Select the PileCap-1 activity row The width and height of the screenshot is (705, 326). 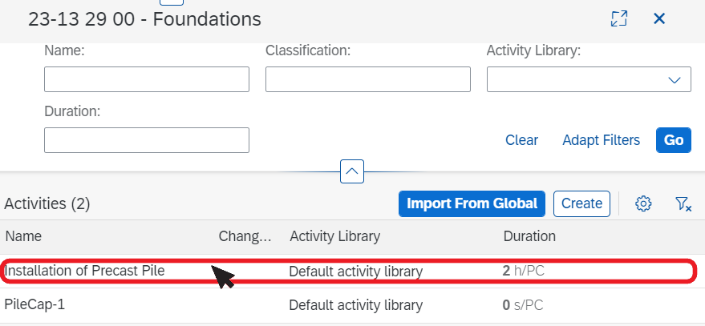pos(348,305)
